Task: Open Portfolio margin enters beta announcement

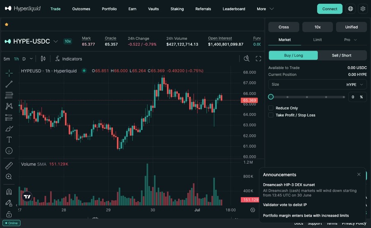Action: [x=306, y=216]
